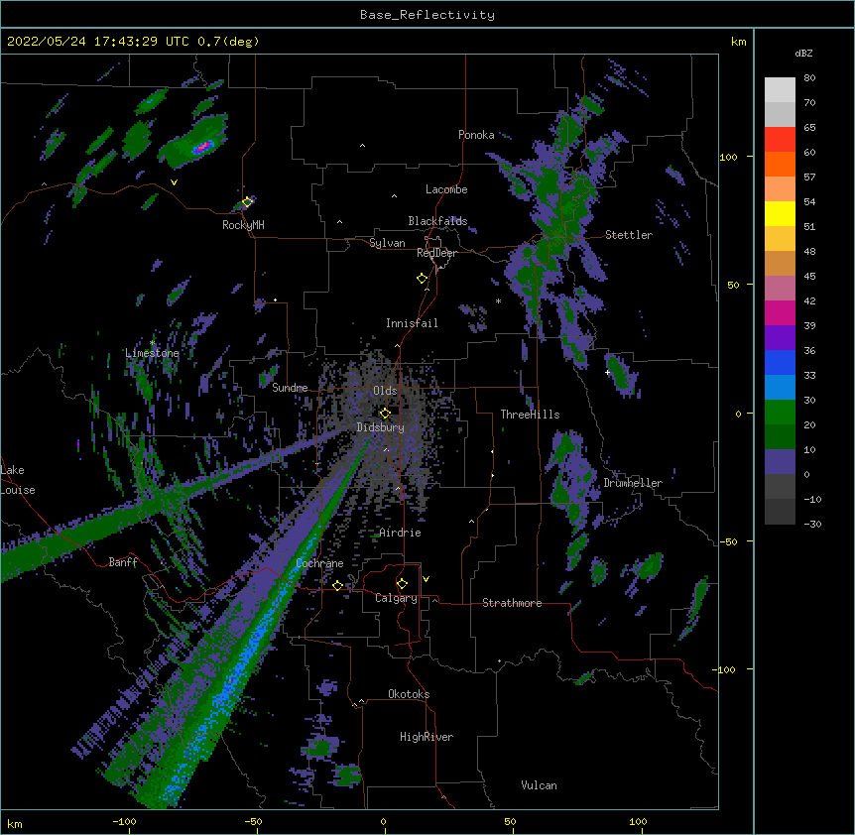Image resolution: width=855 pixels, height=835 pixels.
Task: Click the Airdrie city label
Action: pyautogui.click(x=401, y=533)
